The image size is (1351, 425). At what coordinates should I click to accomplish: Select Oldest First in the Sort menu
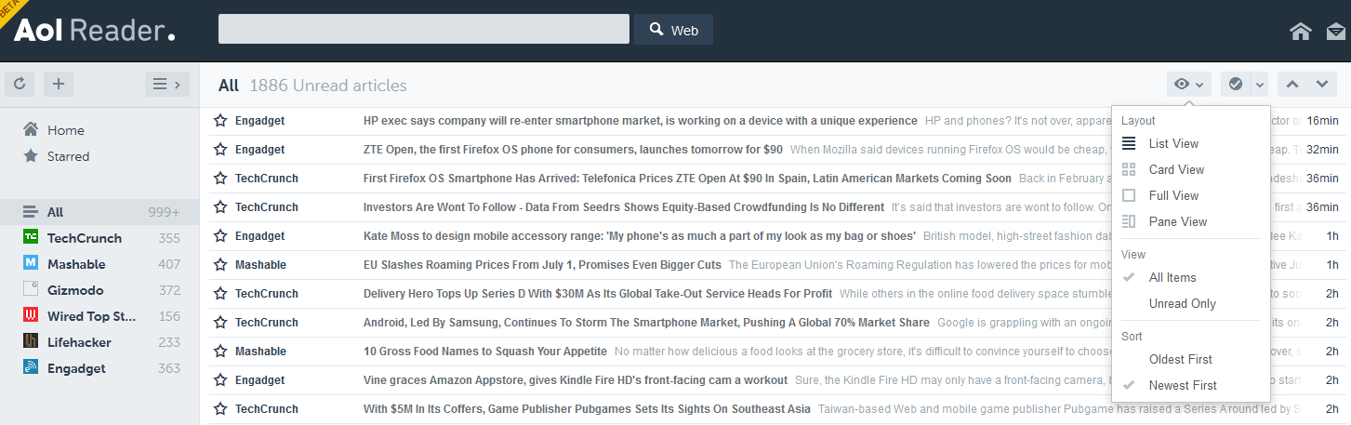[x=1180, y=359]
